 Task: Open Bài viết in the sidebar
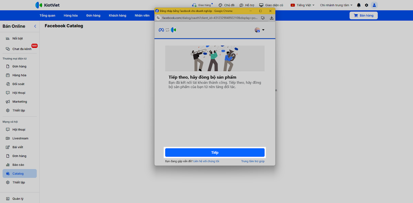pyautogui.click(x=20, y=147)
